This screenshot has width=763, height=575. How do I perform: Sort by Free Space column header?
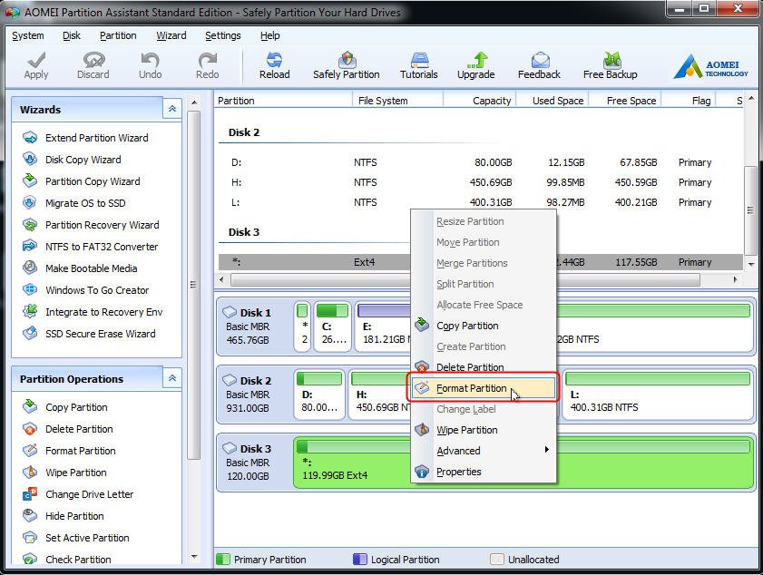pyautogui.click(x=625, y=101)
